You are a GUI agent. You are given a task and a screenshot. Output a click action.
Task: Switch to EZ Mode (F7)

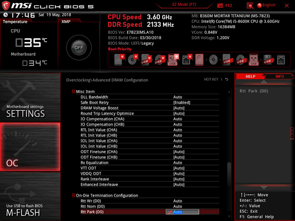click(x=184, y=5)
